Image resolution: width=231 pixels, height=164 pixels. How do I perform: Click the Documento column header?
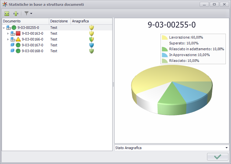click(x=26, y=21)
